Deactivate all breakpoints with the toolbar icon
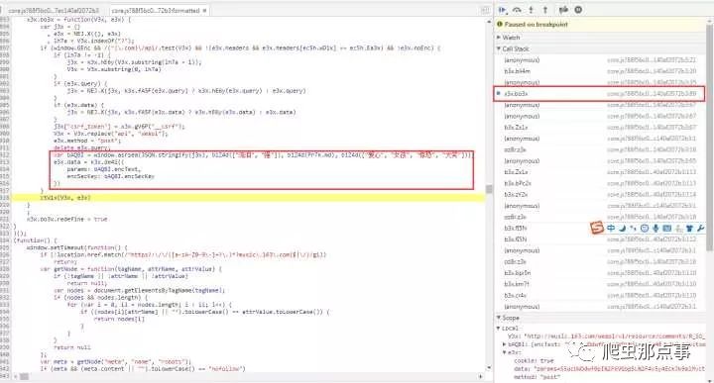The height and width of the screenshot is (383, 714). (x=563, y=10)
